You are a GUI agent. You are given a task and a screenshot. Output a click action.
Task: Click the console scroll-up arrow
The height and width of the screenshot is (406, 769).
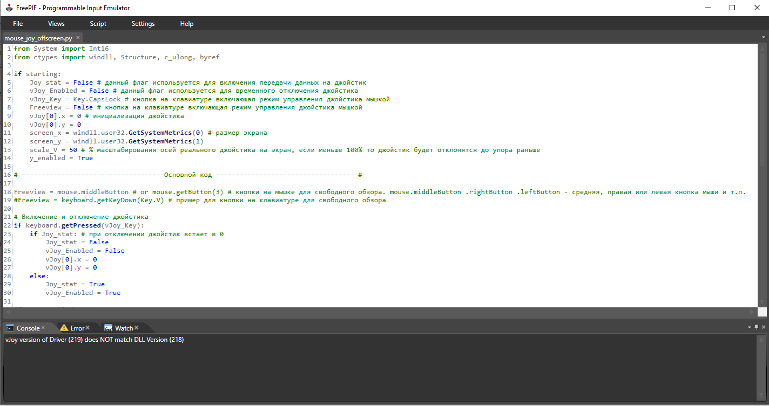[761, 339]
